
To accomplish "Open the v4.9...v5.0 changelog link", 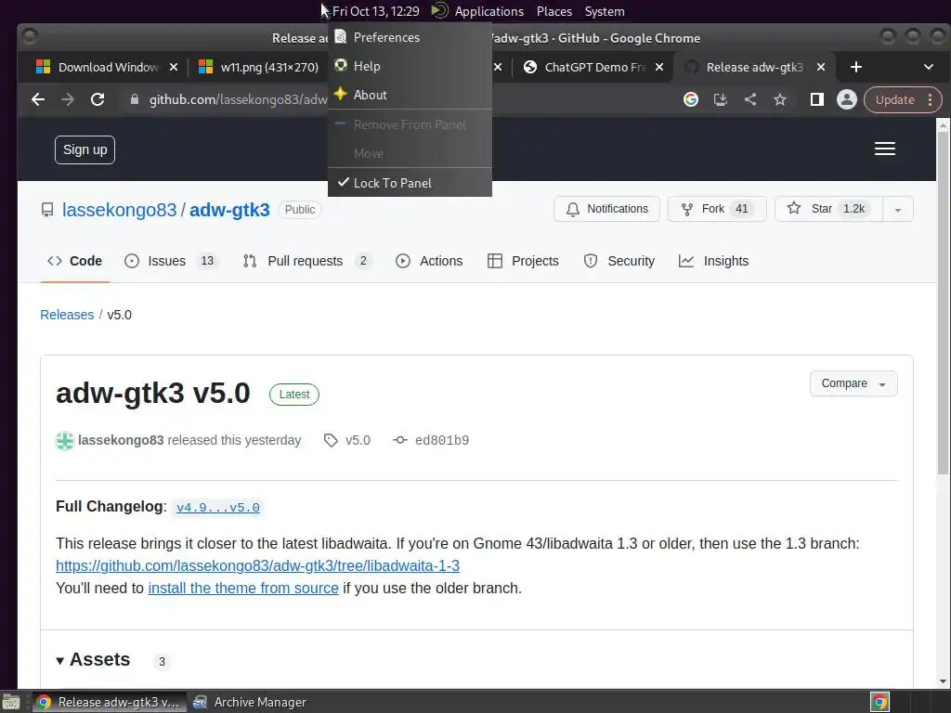I will [217, 508].
